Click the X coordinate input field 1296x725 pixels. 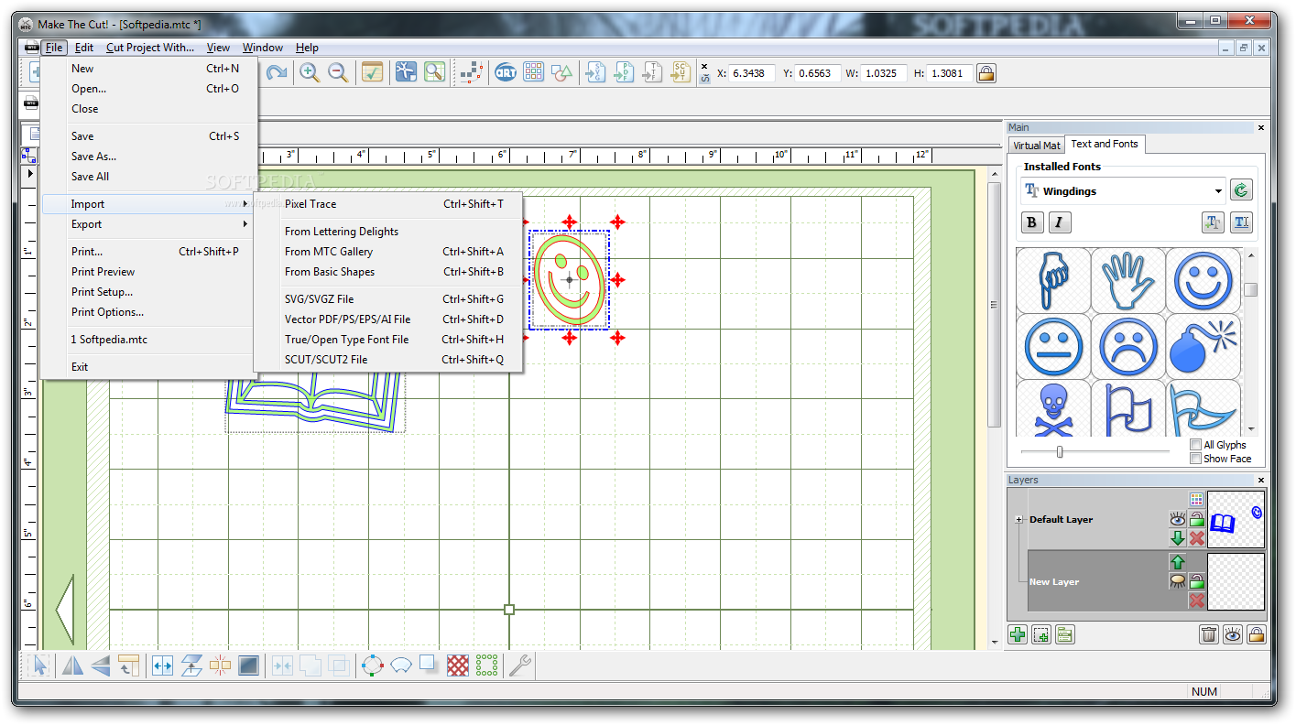click(752, 72)
